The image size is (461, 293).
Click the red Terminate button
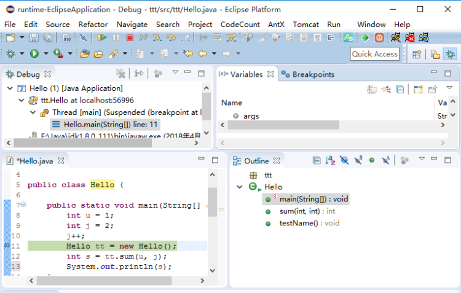[129, 38]
